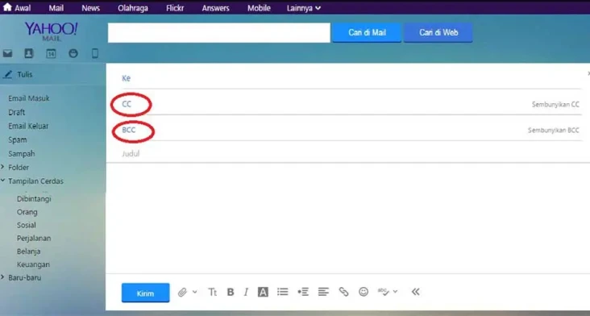This screenshot has height=316, width=590.
Task: Open the Spam folder
Action: 17,140
